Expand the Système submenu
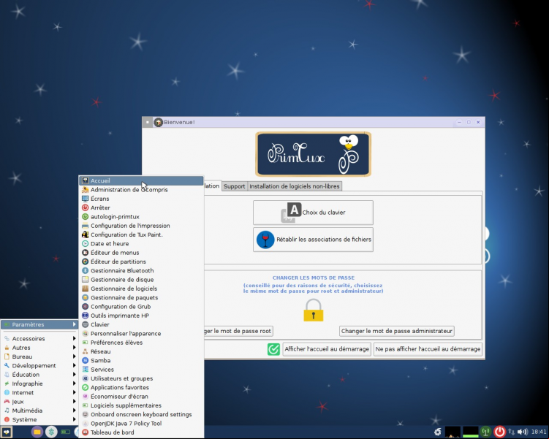Viewport: 549px width, 439px height. (39, 420)
